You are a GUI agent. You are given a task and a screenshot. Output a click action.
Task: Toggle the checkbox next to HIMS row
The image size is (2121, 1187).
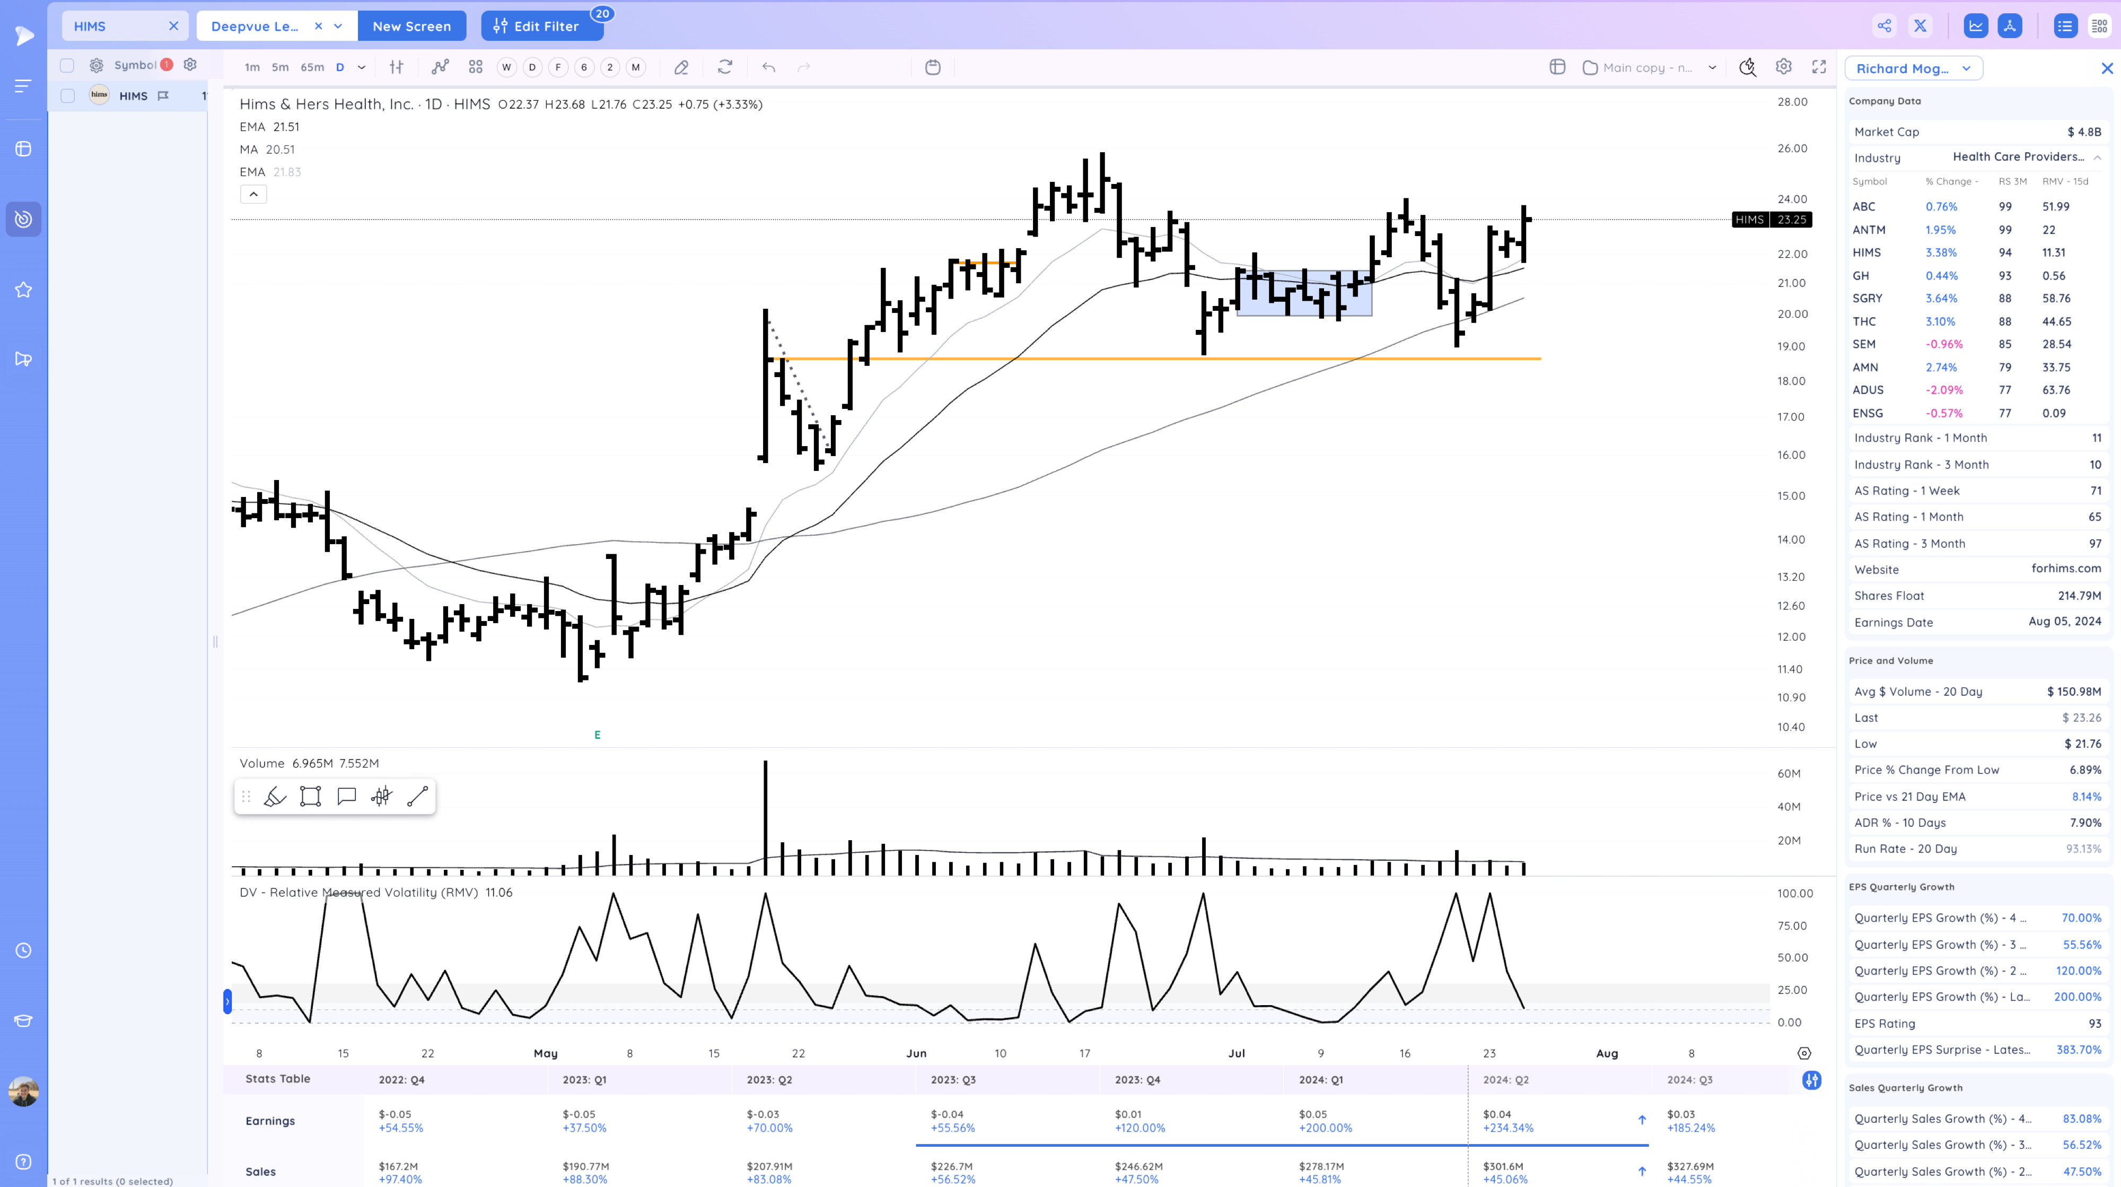click(x=67, y=95)
